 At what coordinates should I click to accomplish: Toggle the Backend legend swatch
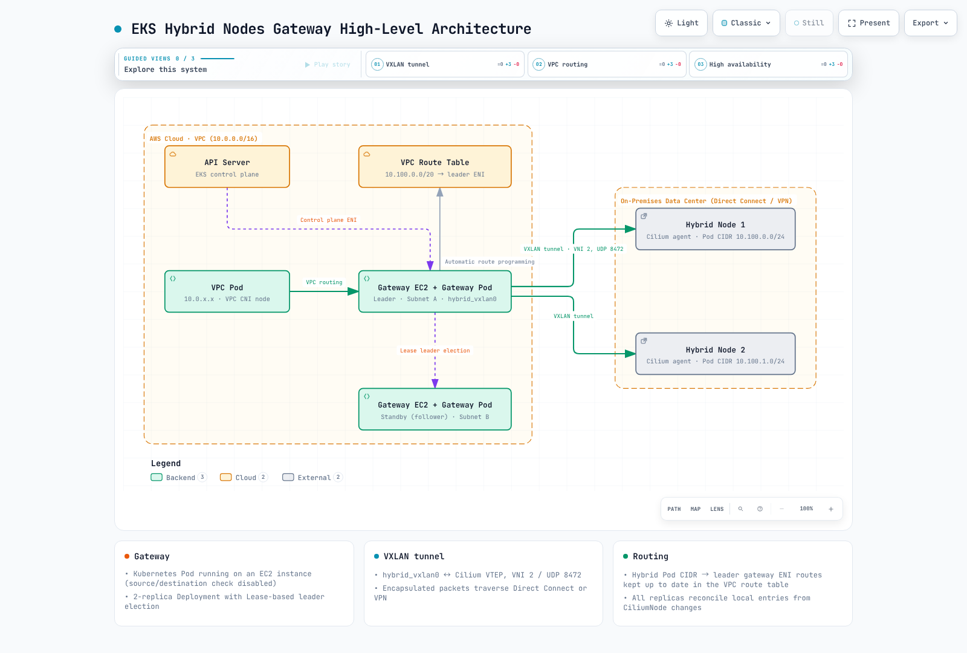pos(157,477)
